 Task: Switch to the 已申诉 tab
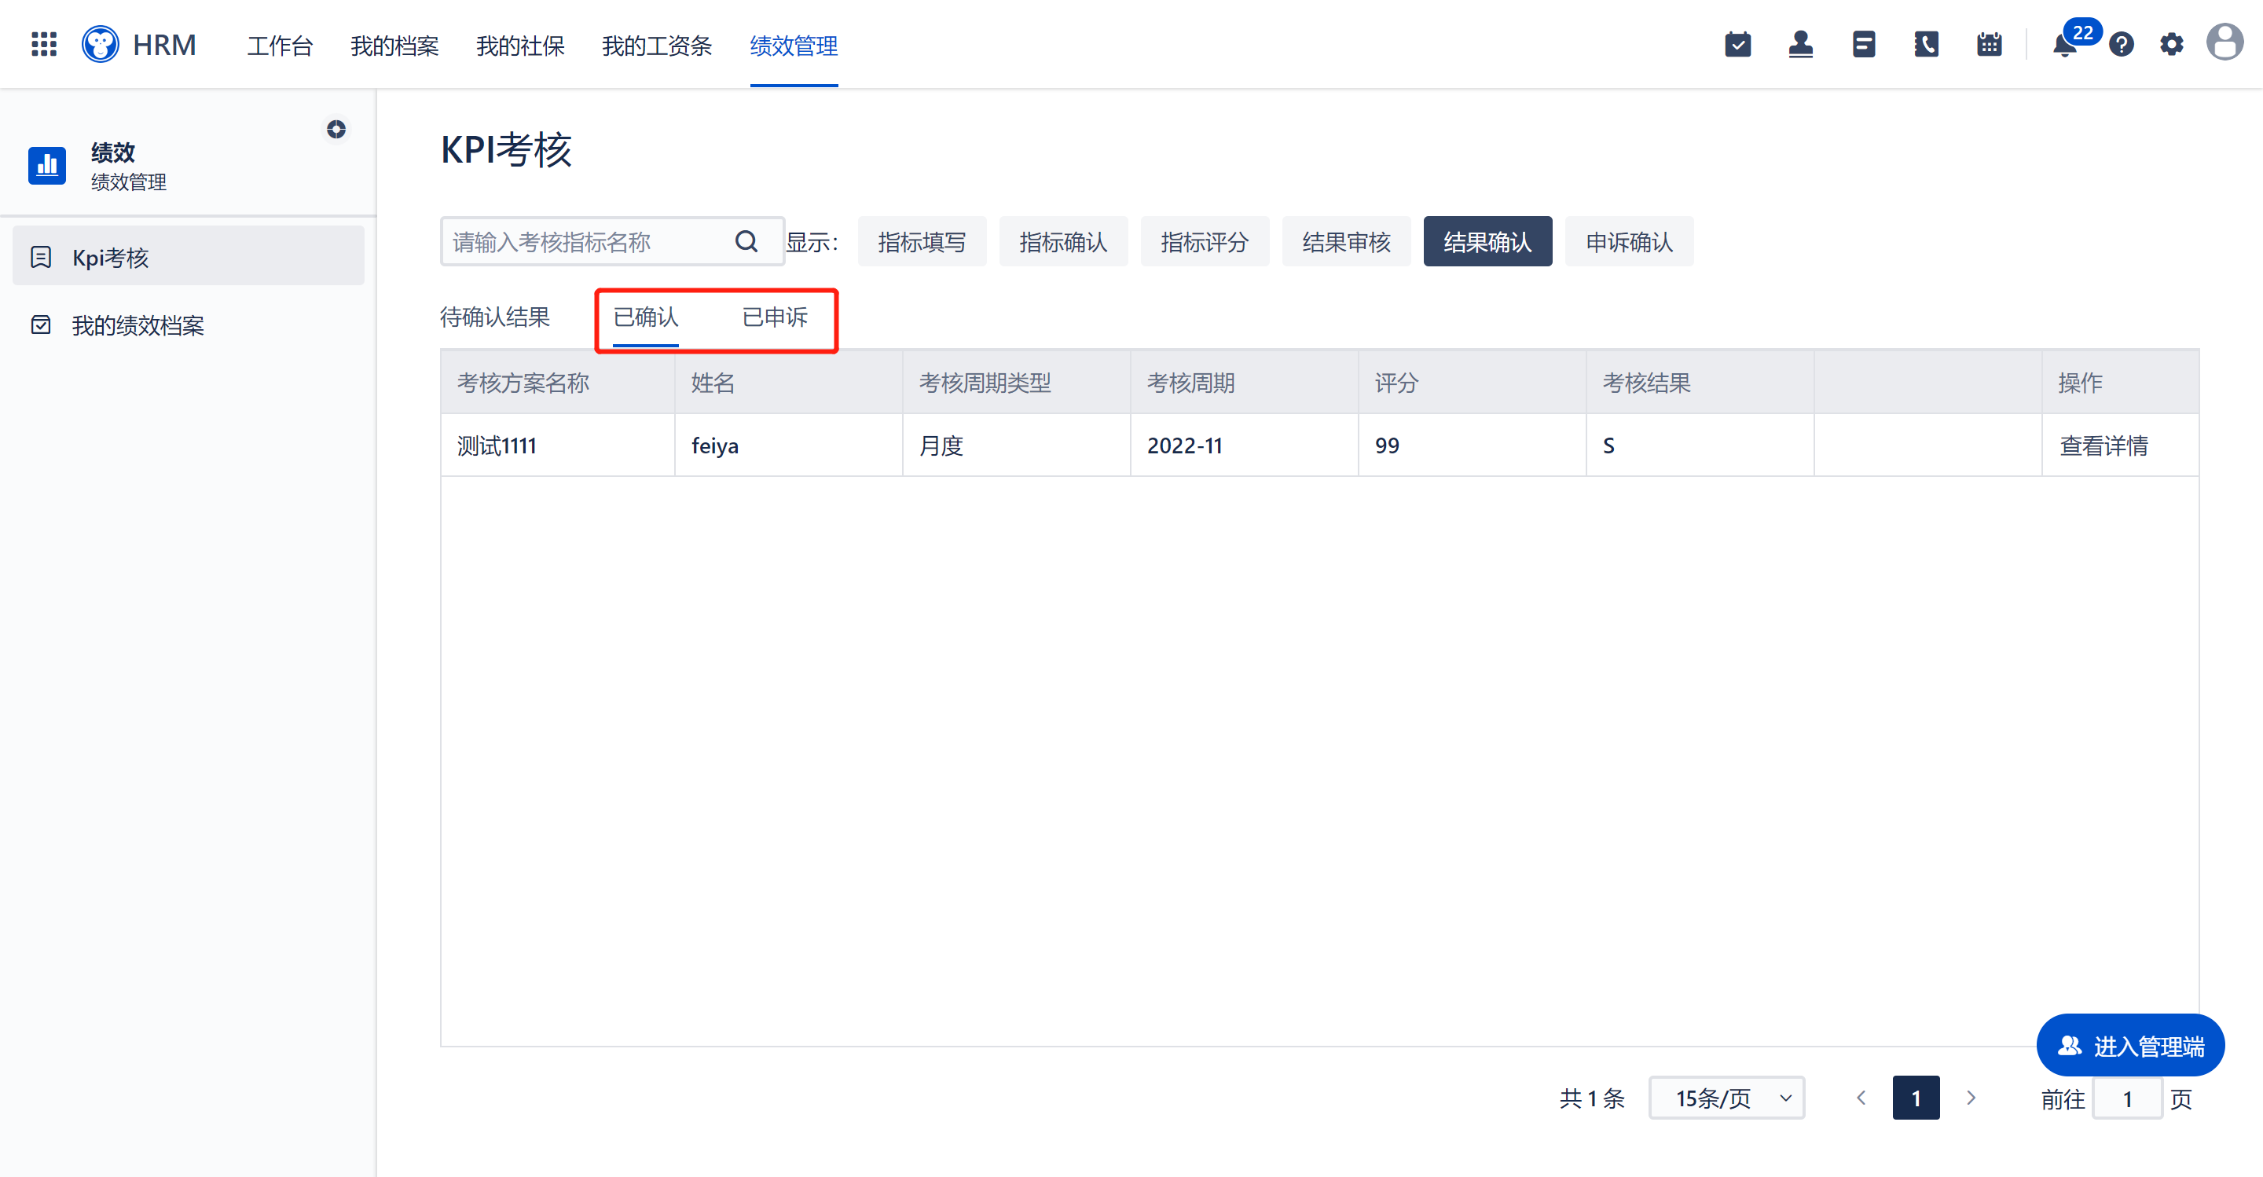point(775,317)
